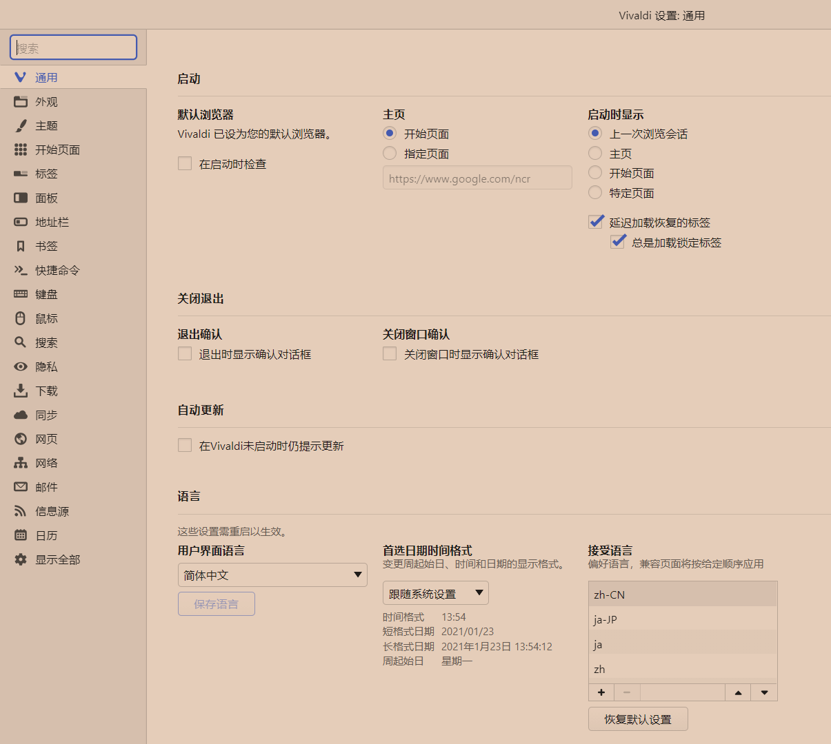The height and width of the screenshot is (744, 831).
Task: Move selected language up with arrow
Action: click(x=738, y=692)
